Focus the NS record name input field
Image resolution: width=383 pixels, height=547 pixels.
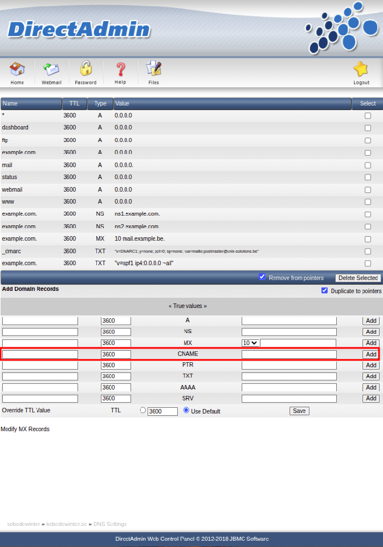pyautogui.click(x=40, y=332)
